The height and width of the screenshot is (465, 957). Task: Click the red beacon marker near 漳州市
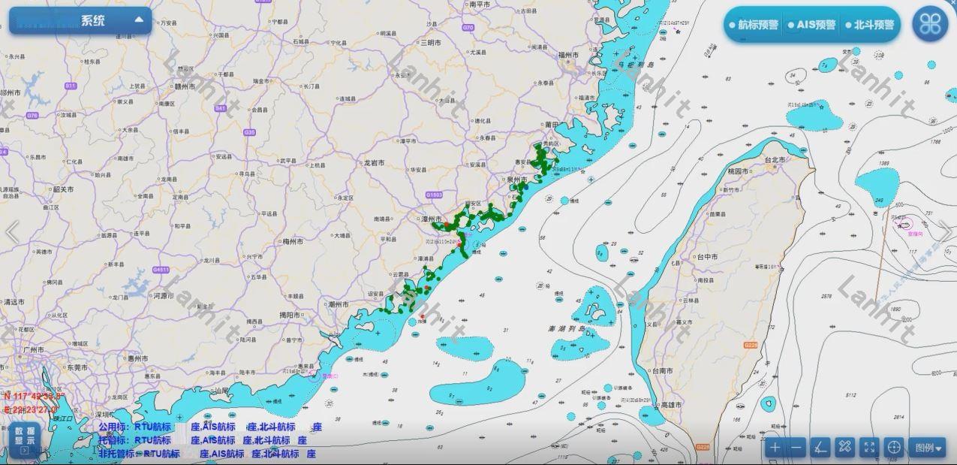(x=446, y=225)
